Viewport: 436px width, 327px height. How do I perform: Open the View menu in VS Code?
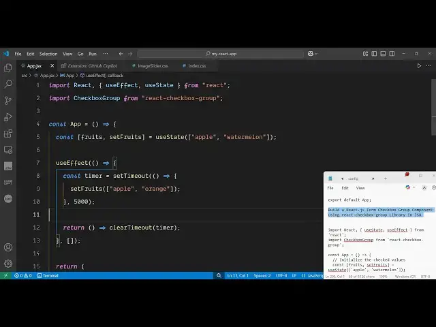(x=67, y=54)
